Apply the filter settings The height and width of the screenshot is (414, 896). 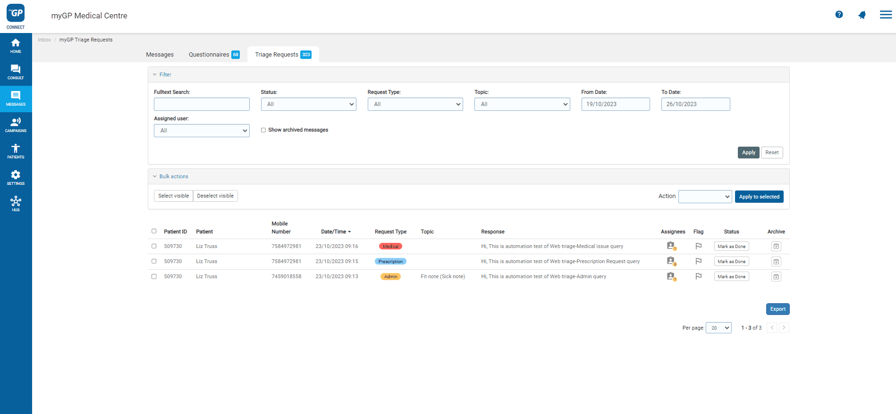pos(749,152)
